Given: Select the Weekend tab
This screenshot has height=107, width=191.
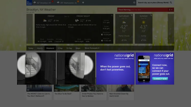Looking at the screenshot, I should pos(50,48).
